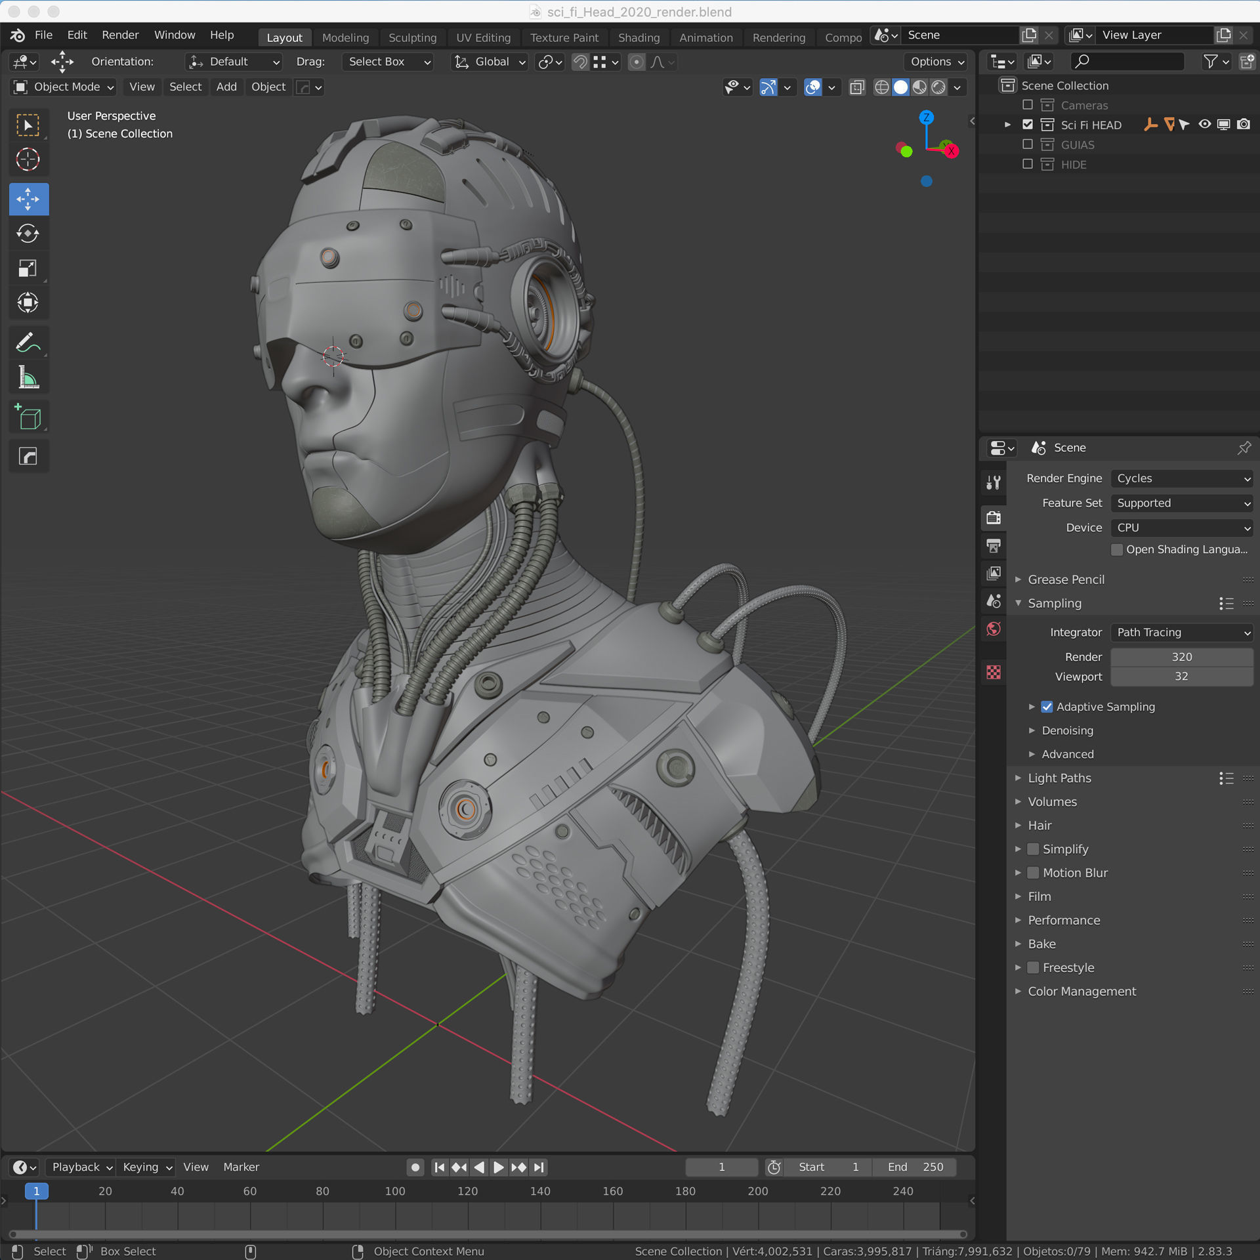This screenshot has width=1260, height=1260.
Task: Open the View Layer properties tab
Action: 994,573
